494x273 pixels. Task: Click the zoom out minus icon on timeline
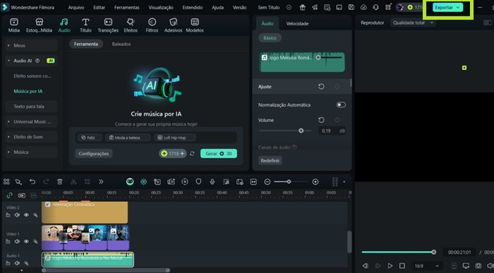(x=267, y=182)
